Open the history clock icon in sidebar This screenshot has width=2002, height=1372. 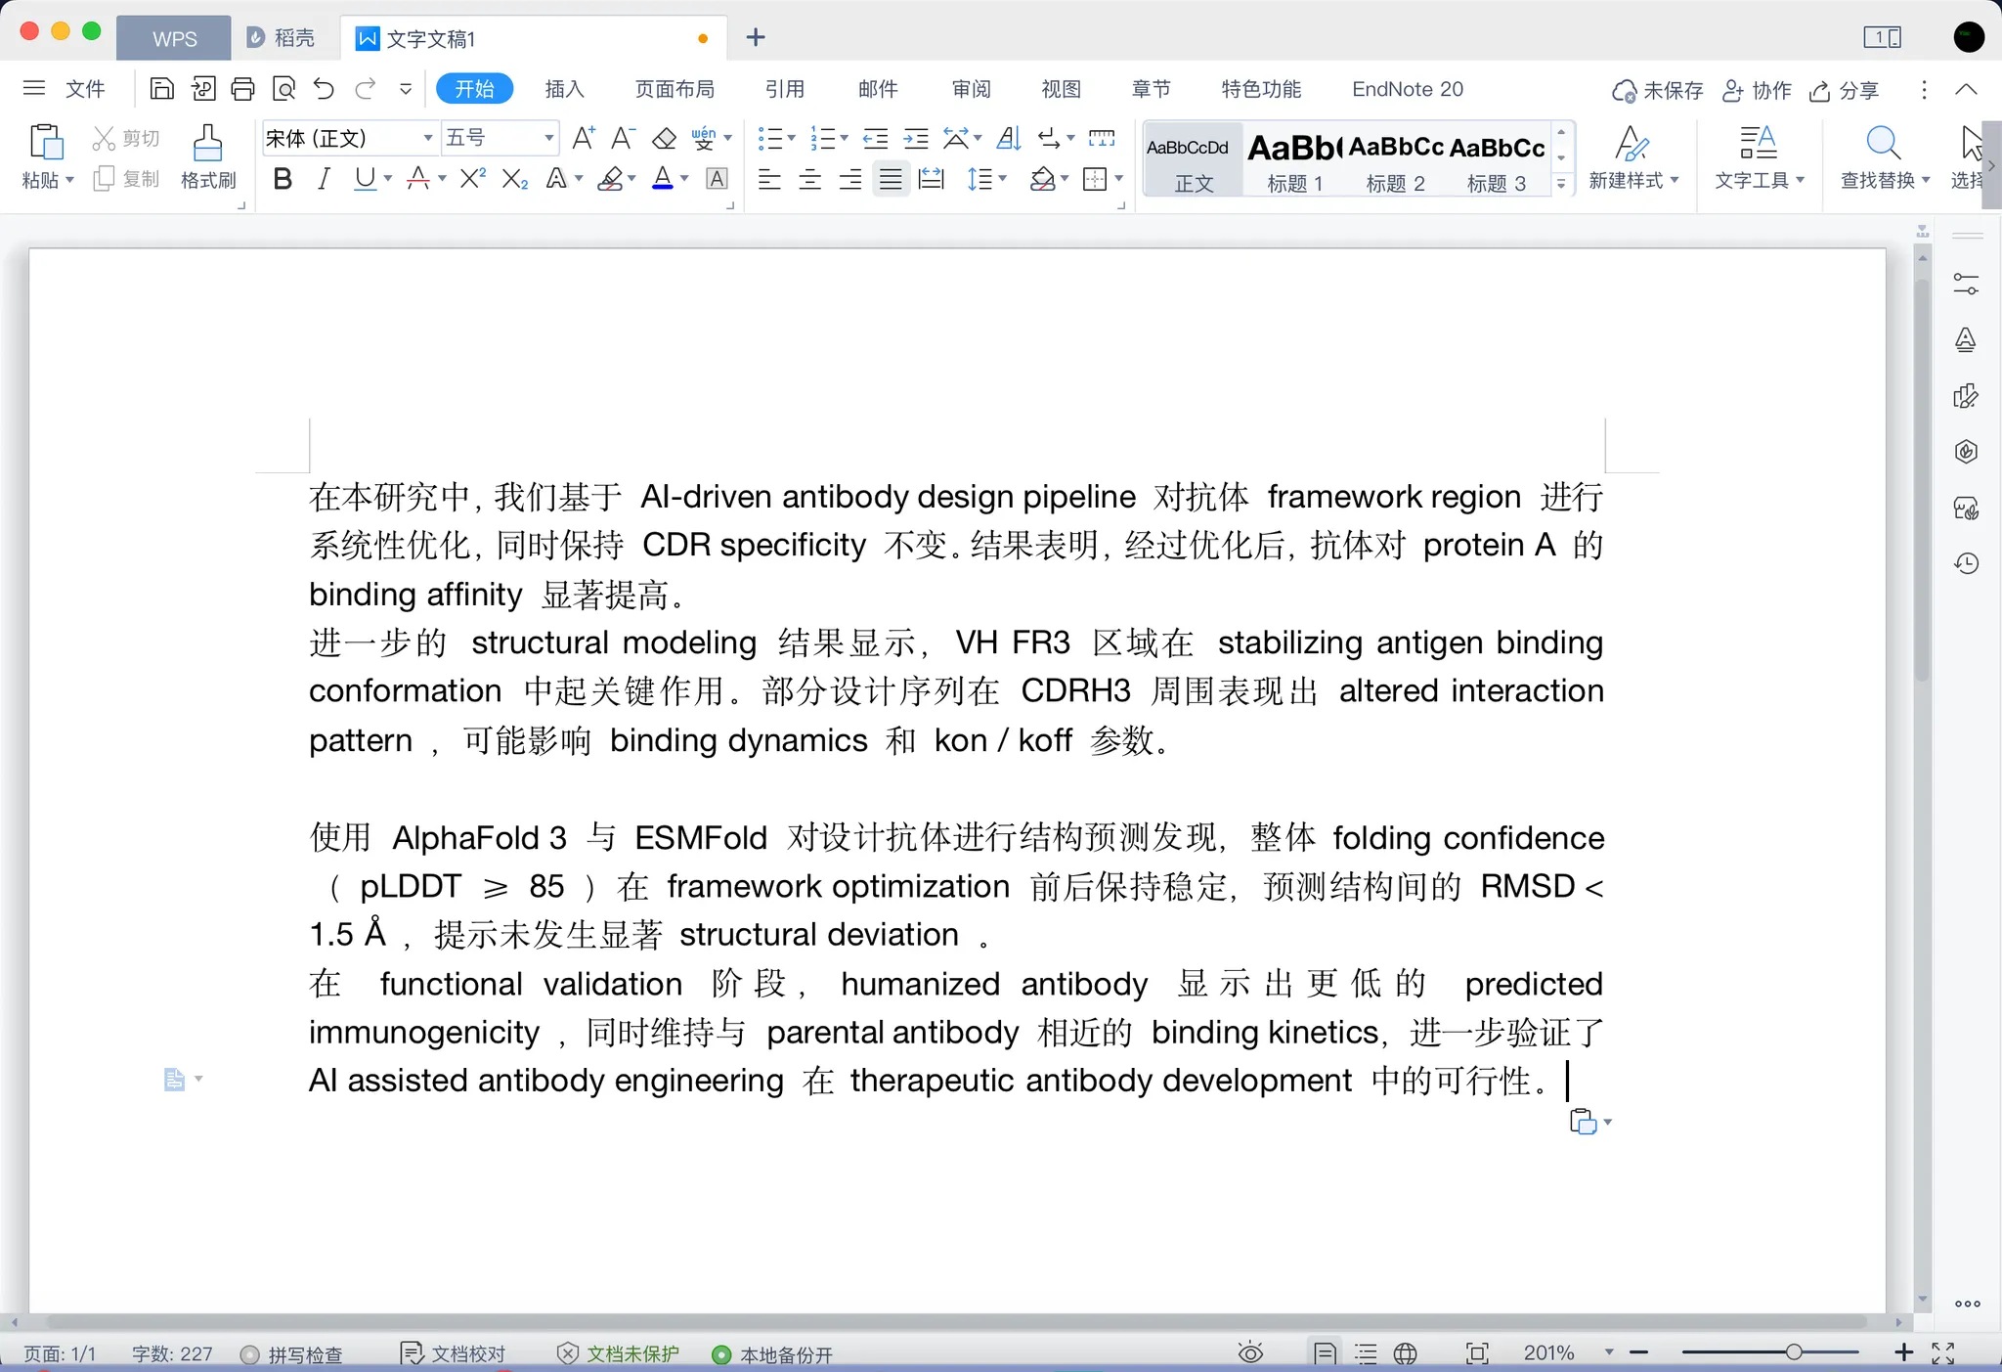(1966, 563)
